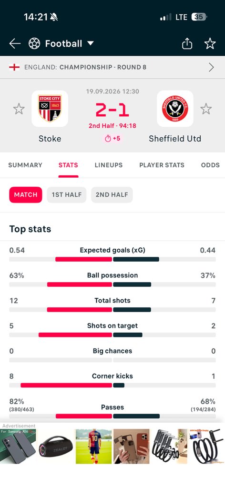Tap the Ball possession bar
This screenshot has height=488, width=225.
click(112, 285)
